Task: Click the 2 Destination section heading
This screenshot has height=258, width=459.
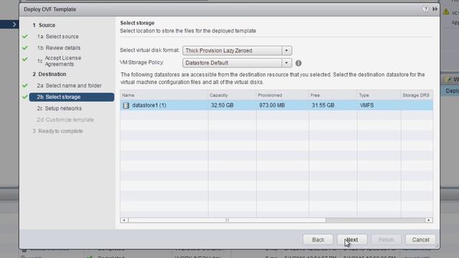Action: coord(49,74)
